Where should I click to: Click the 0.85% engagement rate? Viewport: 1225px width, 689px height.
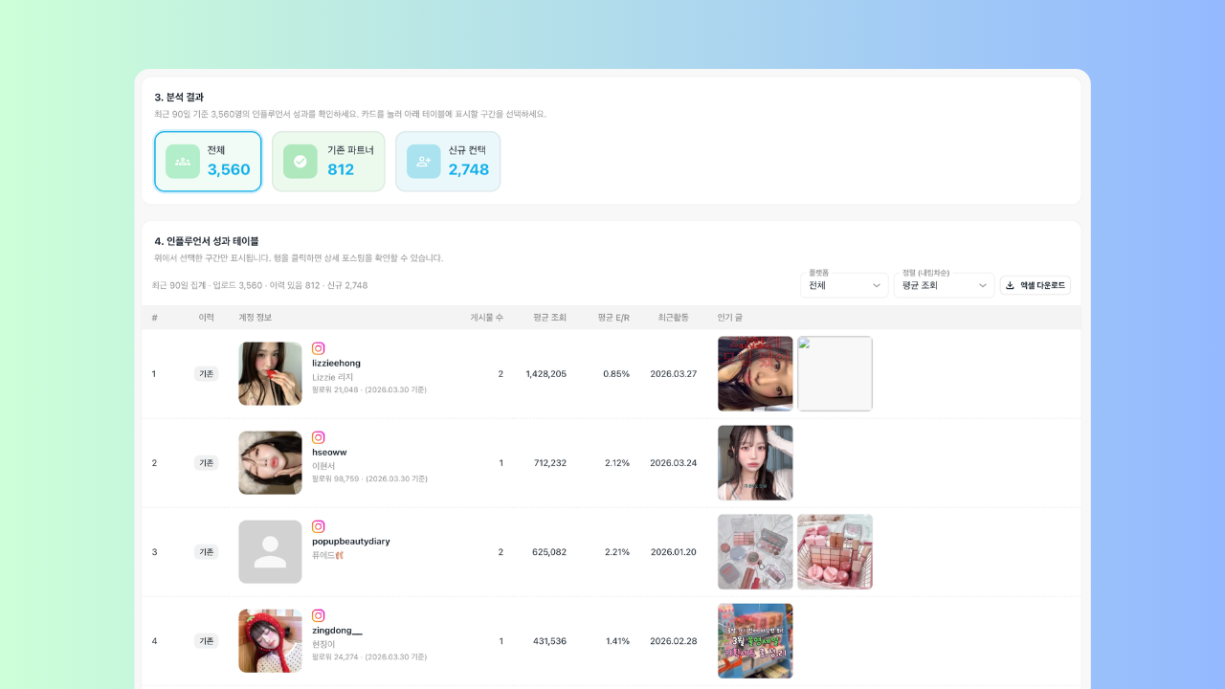click(616, 373)
